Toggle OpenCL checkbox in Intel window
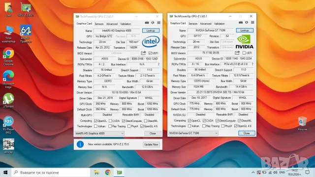Image resolution: width=315 pixels, height=177 pixels. pyautogui.click(x=95, y=121)
